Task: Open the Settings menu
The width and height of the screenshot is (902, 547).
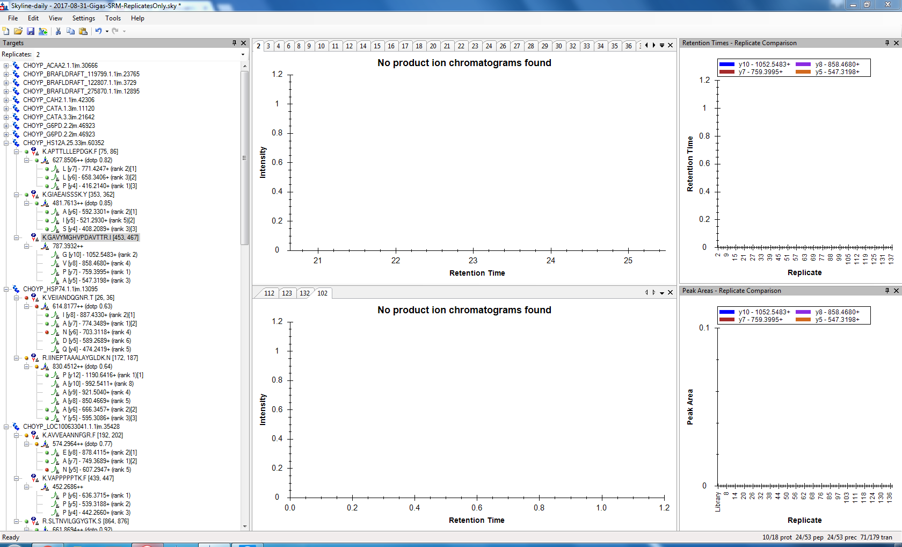Action: pyautogui.click(x=83, y=18)
